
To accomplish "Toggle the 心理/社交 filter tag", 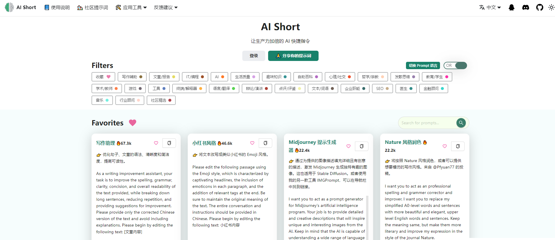I will pos(340,77).
